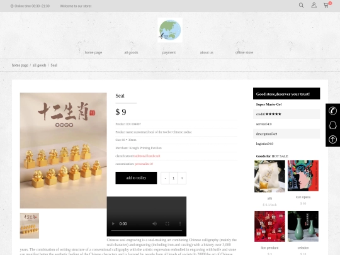Viewport: 340px width, 255px height.
Task: Open the all goods menu item
Action: pyautogui.click(x=131, y=52)
